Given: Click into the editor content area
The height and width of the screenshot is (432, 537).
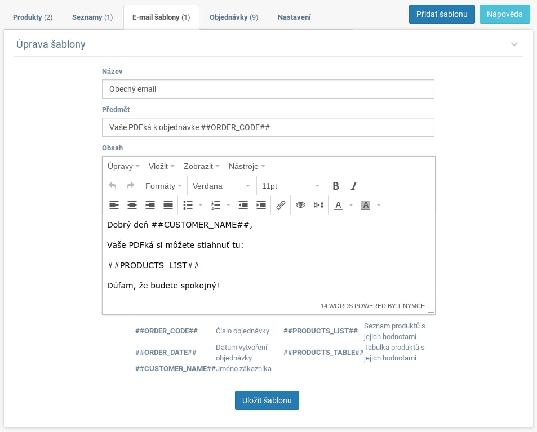Looking at the screenshot, I should (268, 256).
